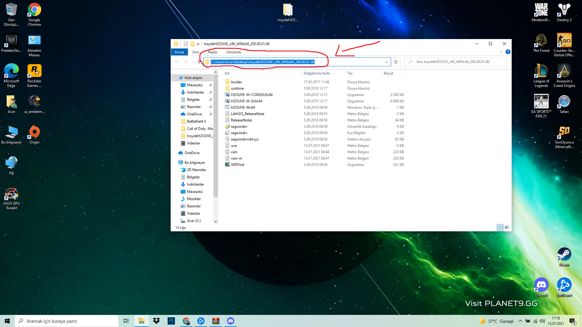Image resolution: width=582 pixels, height=327 pixels.
Task: Expand the ribbon with the chevron
Action: 501,52
